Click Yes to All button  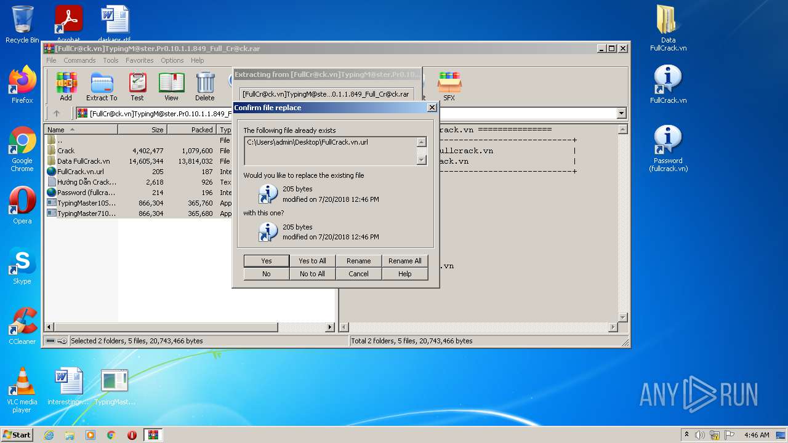(313, 261)
